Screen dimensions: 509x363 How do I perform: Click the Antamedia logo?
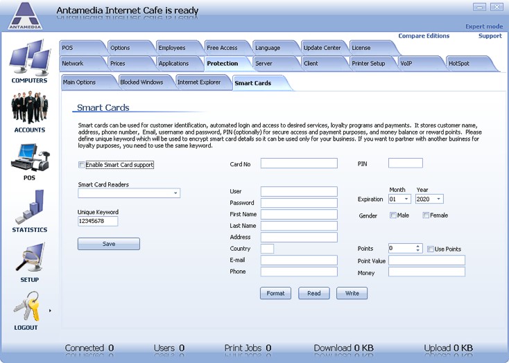[25, 16]
